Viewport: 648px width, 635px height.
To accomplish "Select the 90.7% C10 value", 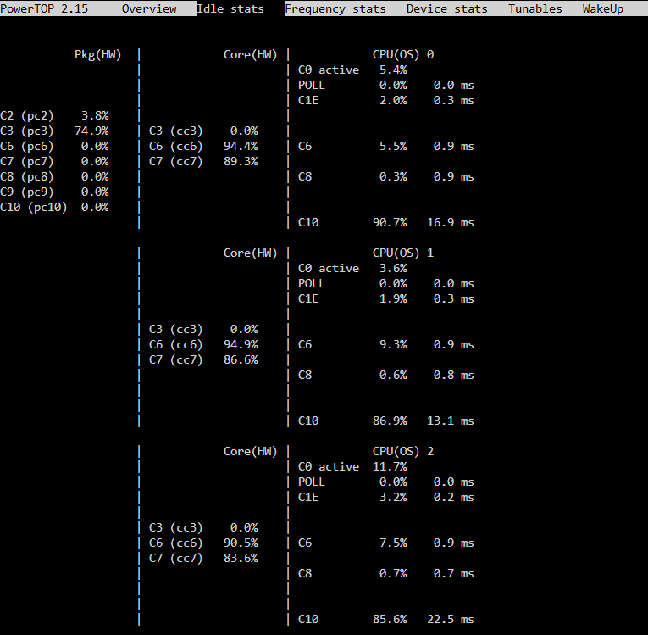I will (x=390, y=223).
